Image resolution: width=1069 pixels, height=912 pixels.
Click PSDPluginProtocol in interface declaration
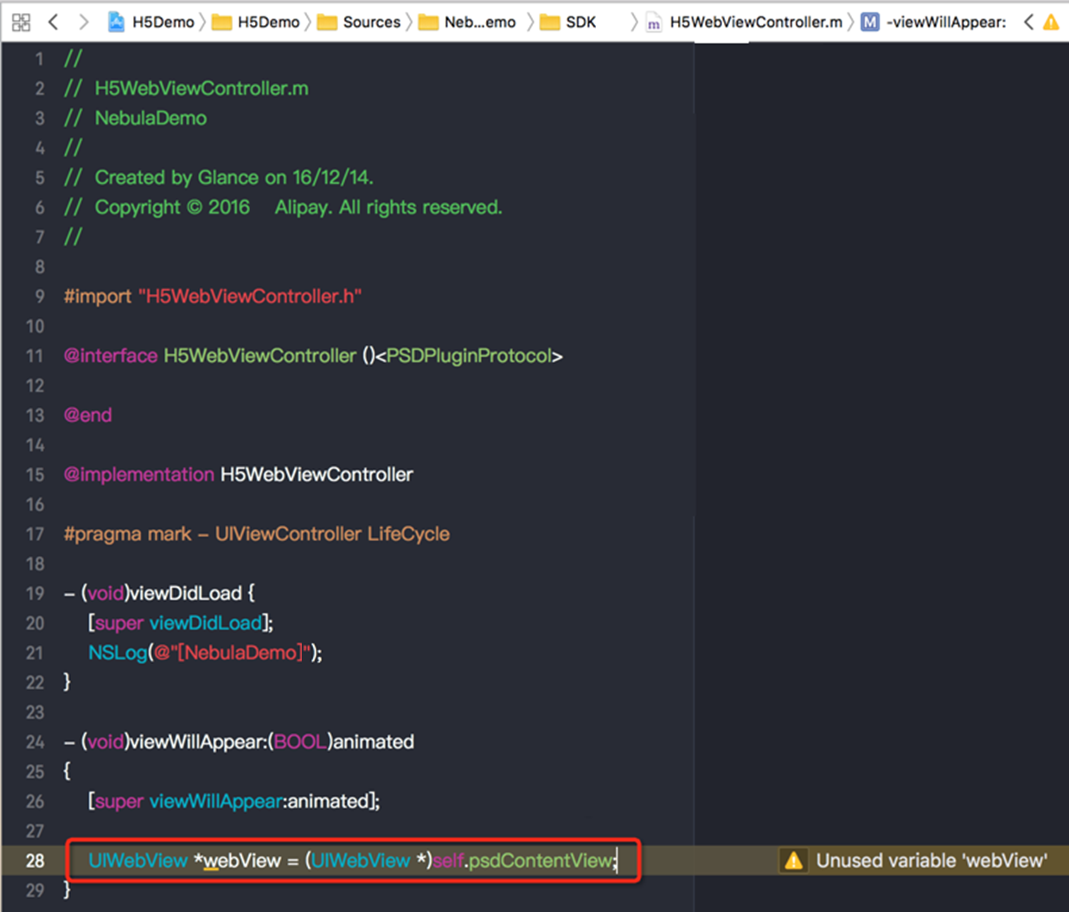[469, 355]
